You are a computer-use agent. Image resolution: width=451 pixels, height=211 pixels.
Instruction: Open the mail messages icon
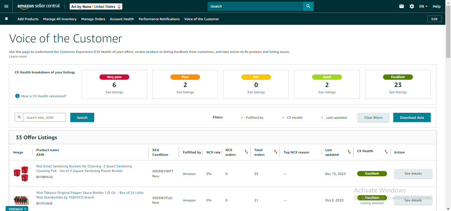click(x=402, y=6)
